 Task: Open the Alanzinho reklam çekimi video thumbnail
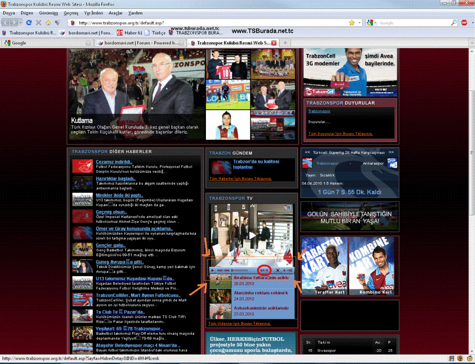click(220, 296)
